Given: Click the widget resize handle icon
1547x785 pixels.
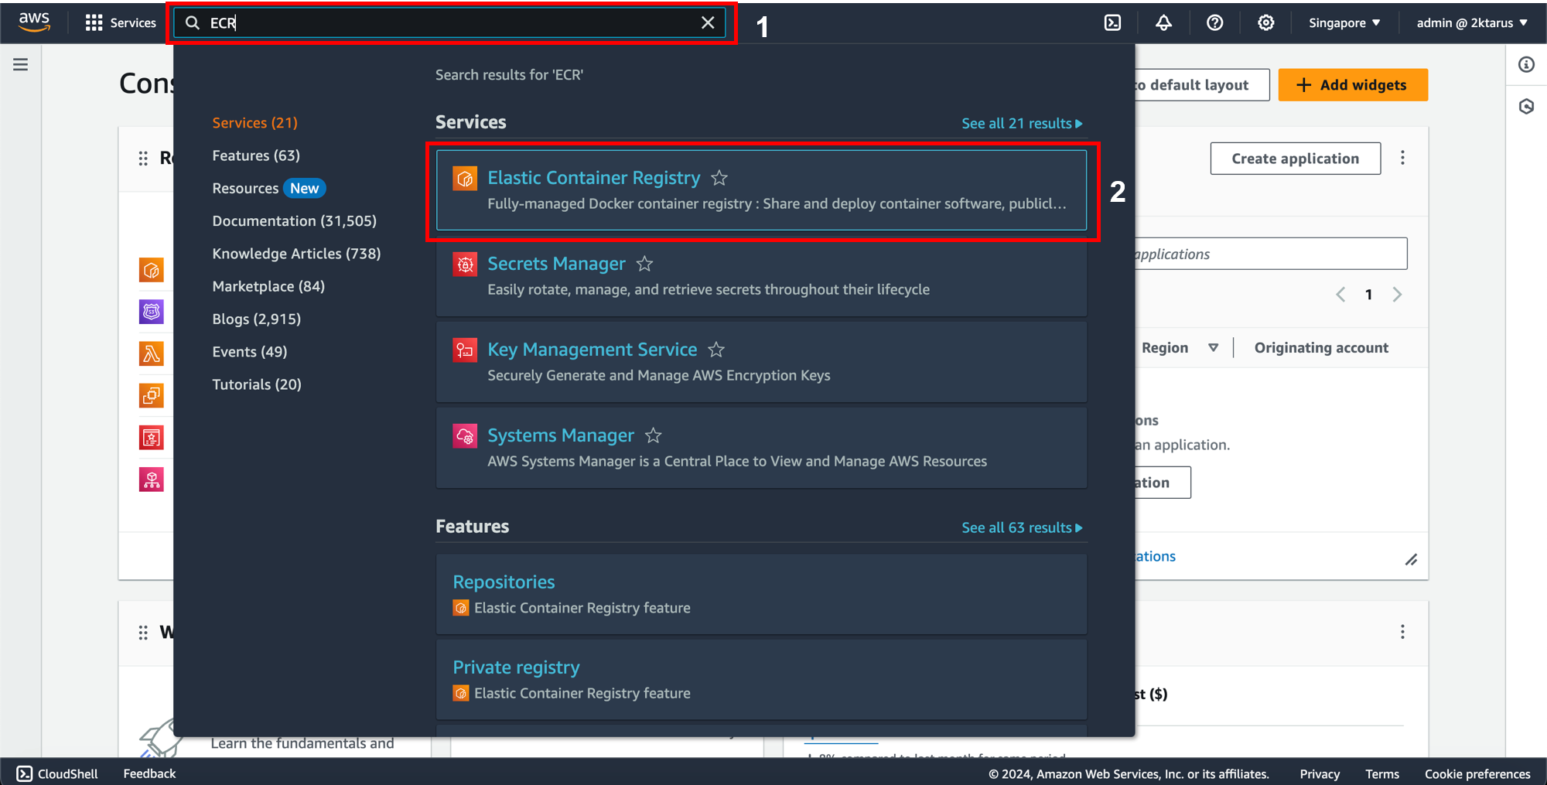Looking at the screenshot, I should (x=1411, y=559).
